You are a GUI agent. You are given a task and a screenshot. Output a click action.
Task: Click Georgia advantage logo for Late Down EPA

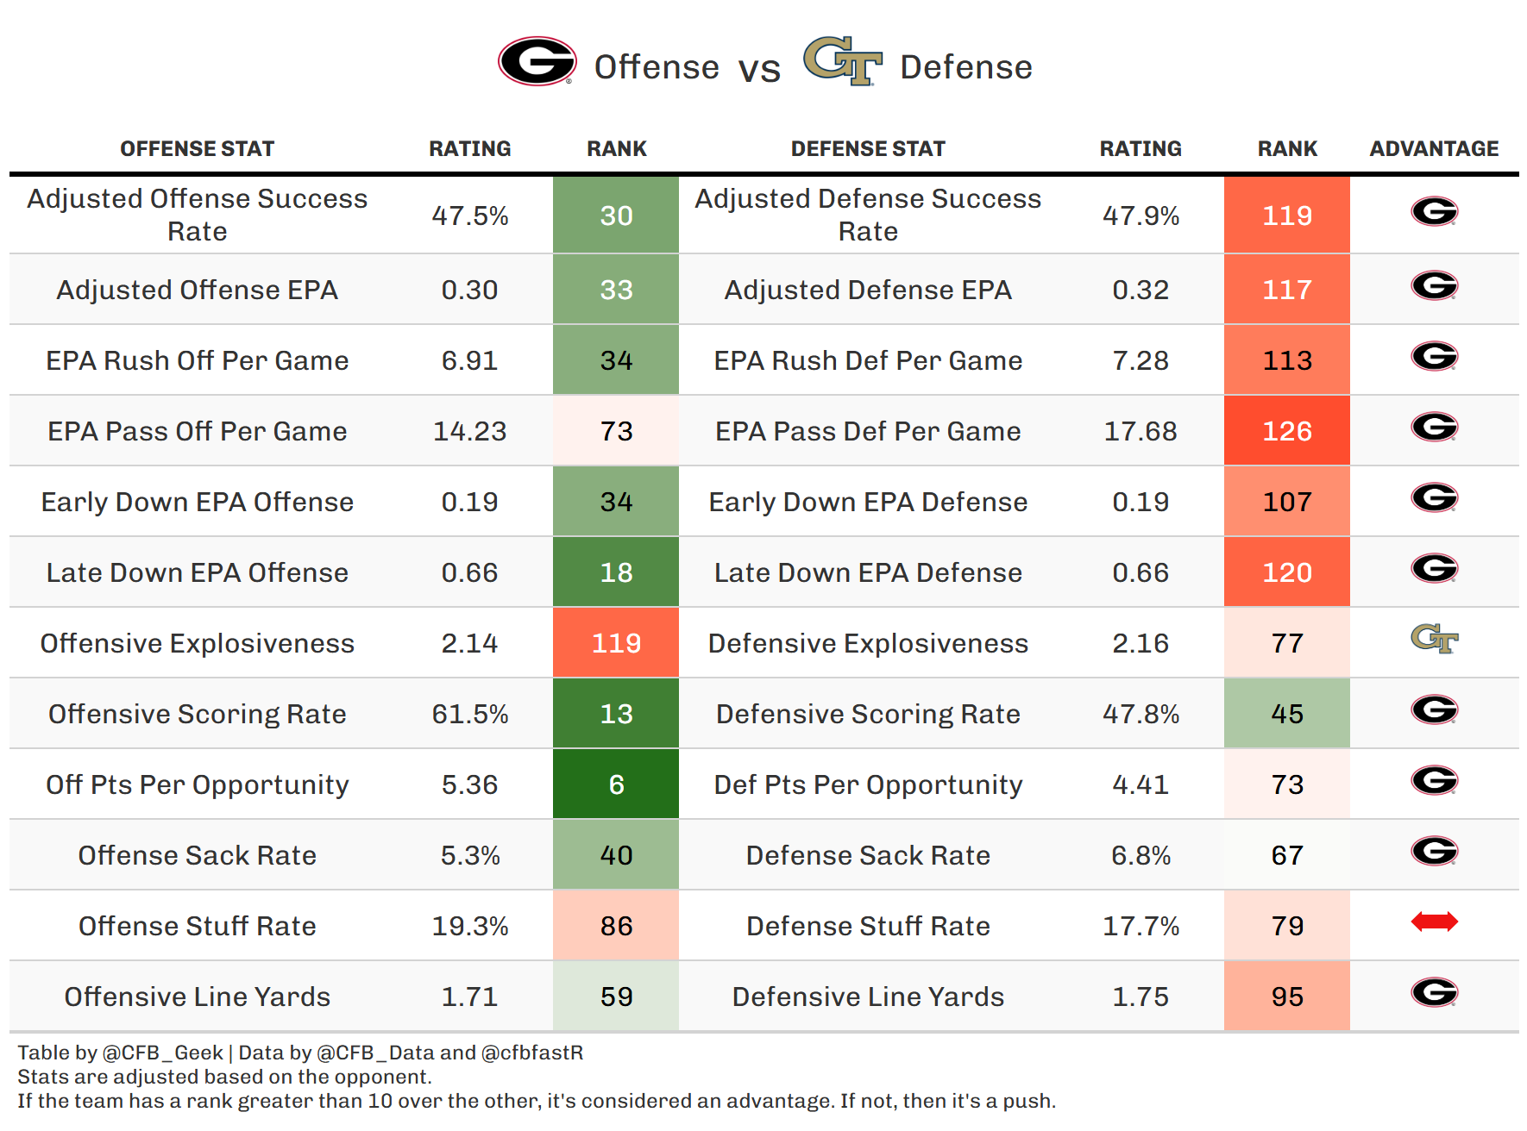(x=1434, y=568)
